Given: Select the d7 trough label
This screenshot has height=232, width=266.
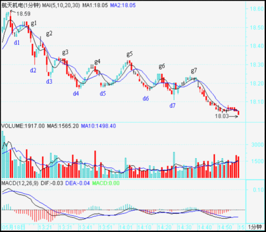Looking at the screenshot, I should point(172,105).
